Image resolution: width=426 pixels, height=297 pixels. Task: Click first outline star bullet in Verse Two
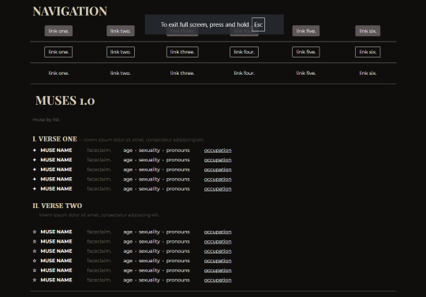coord(35,232)
